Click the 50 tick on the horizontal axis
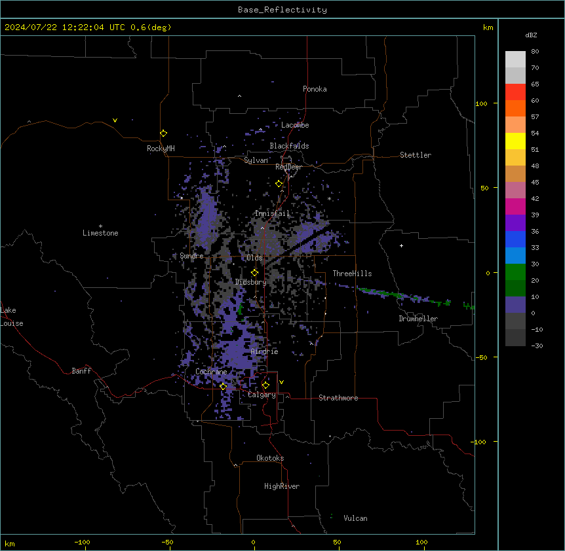The image size is (565, 551). pyautogui.click(x=337, y=542)
